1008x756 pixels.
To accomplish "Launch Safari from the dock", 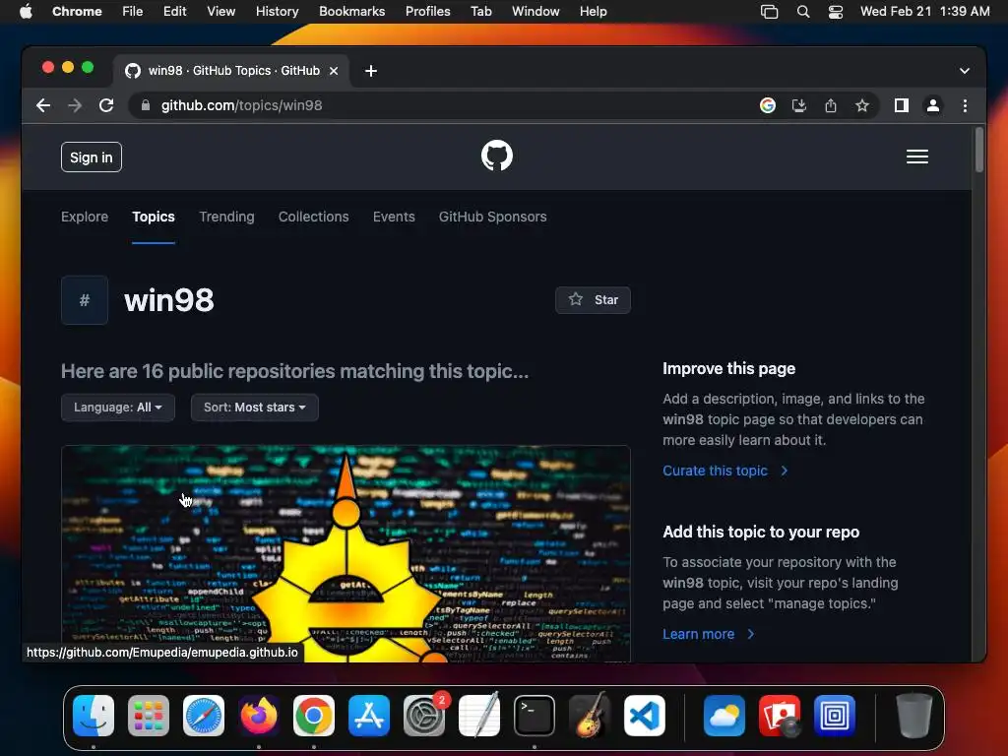I will coord(204,716).
